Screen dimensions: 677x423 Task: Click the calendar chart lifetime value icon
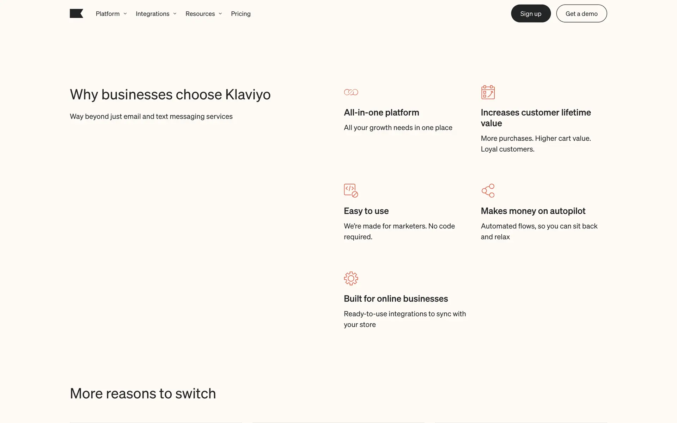coord(488,92)
